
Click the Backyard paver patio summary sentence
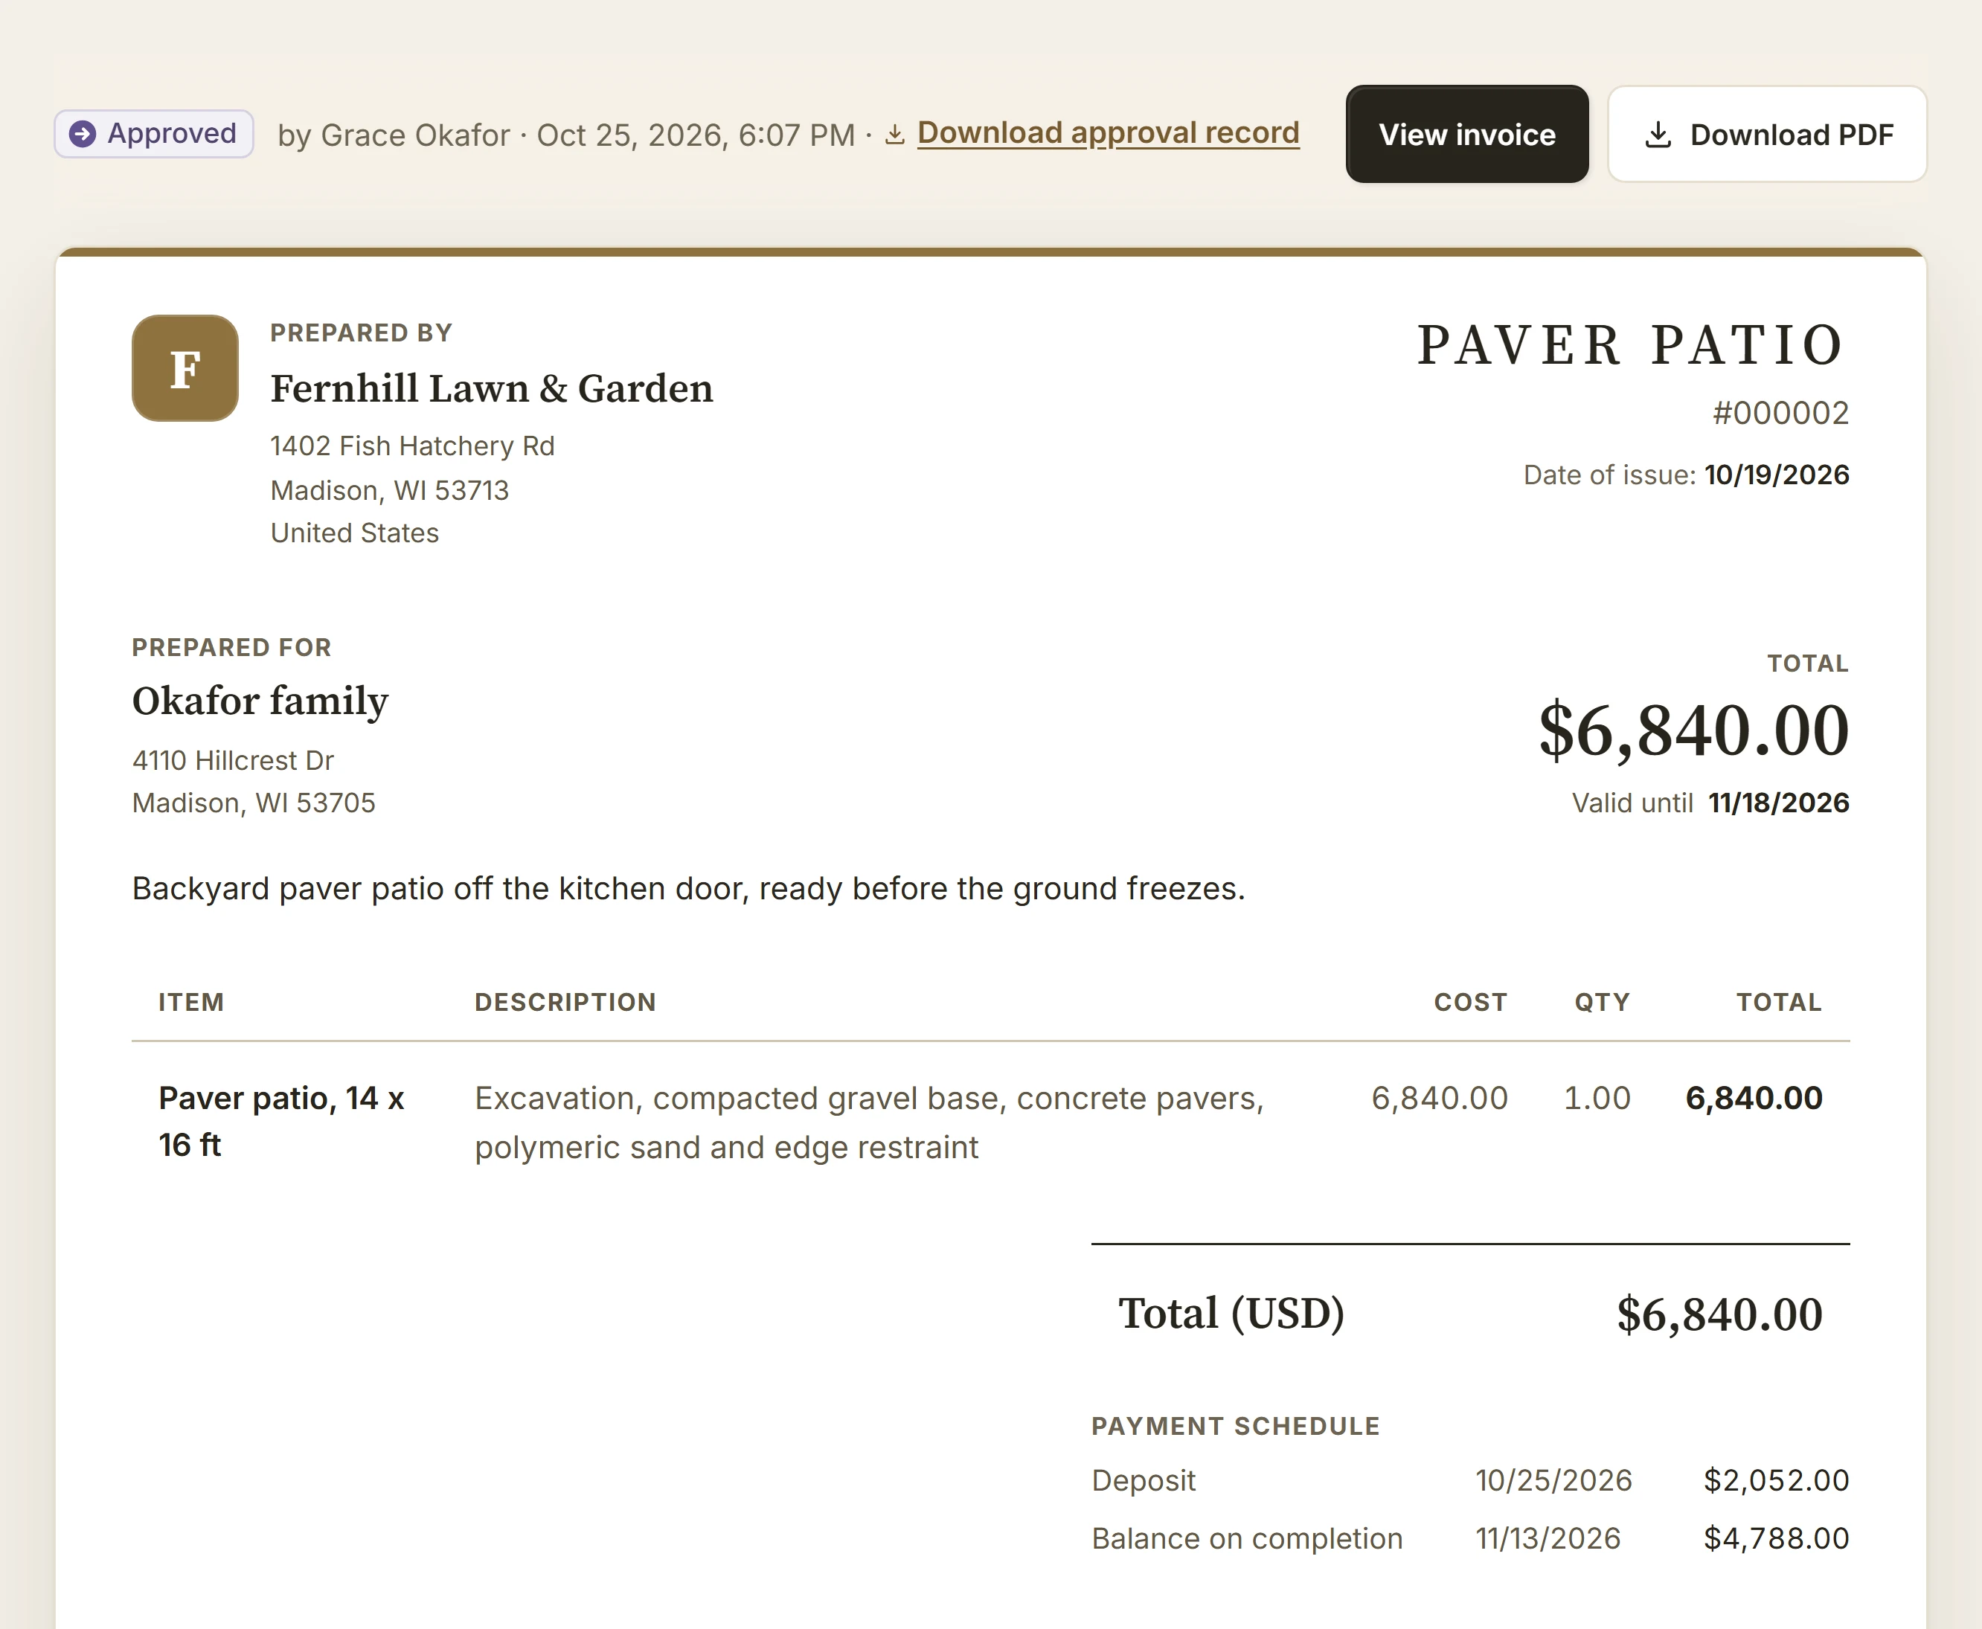click(689, 889)
